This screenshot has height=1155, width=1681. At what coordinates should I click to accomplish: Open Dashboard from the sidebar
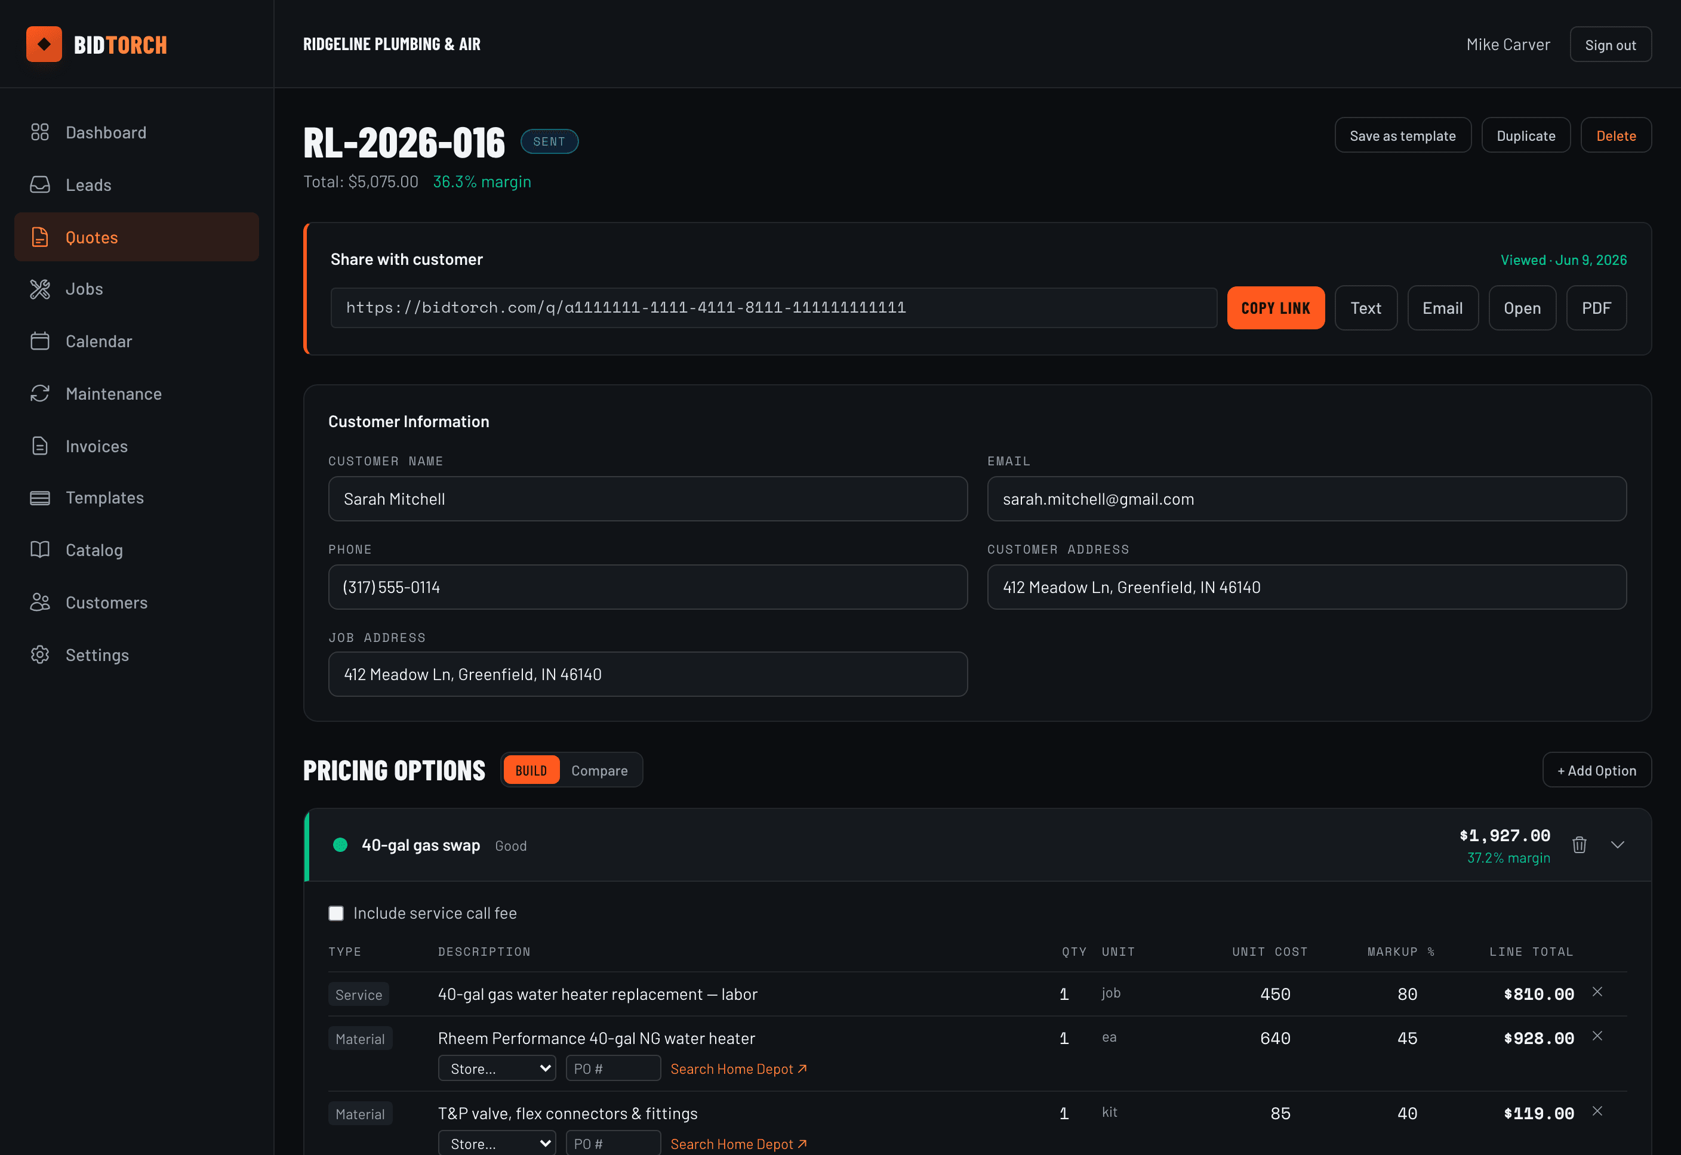(x=137, y=132)
